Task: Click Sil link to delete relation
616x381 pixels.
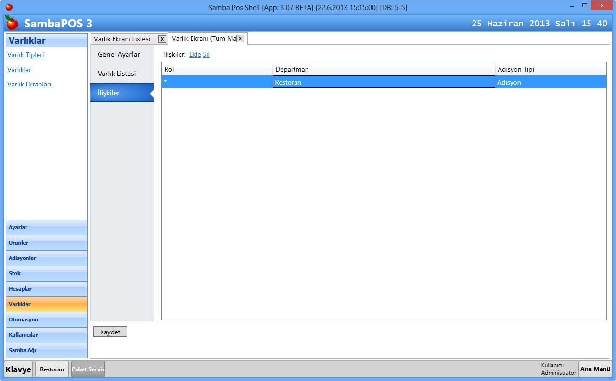Action: click(x=206, y=54)
